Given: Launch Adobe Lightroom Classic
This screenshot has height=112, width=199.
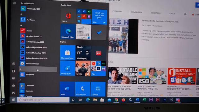Looking at the screenshot, I should (33, 47).
